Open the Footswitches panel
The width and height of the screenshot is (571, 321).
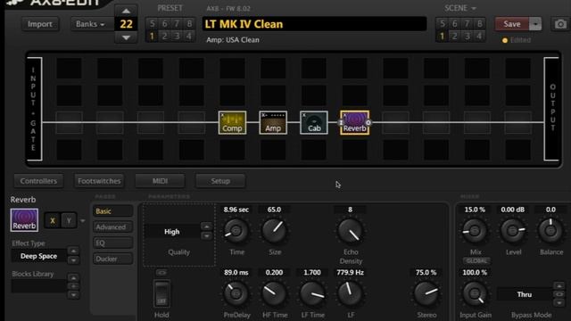[99, 181]
